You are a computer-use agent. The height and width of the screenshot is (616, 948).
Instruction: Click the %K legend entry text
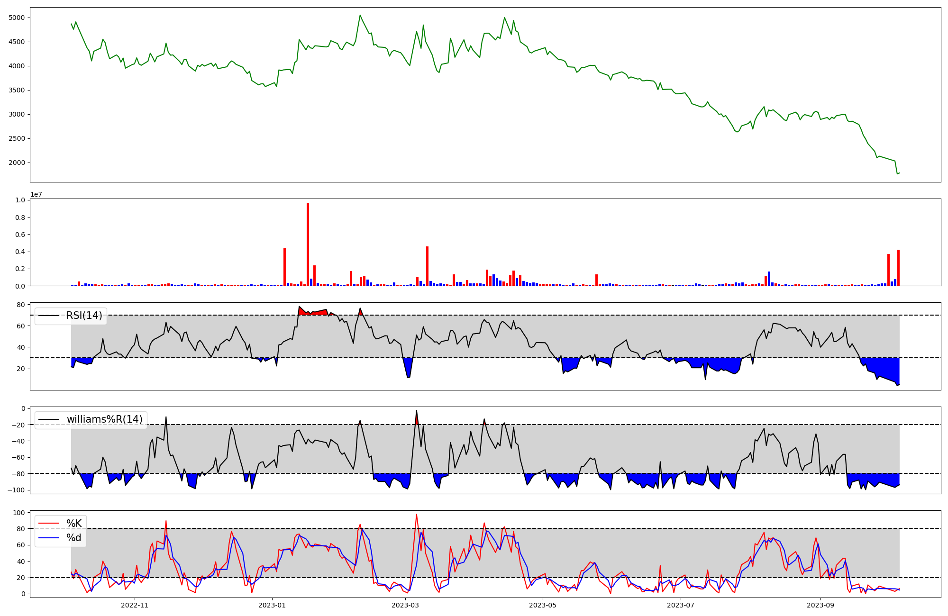coord(74,524)
